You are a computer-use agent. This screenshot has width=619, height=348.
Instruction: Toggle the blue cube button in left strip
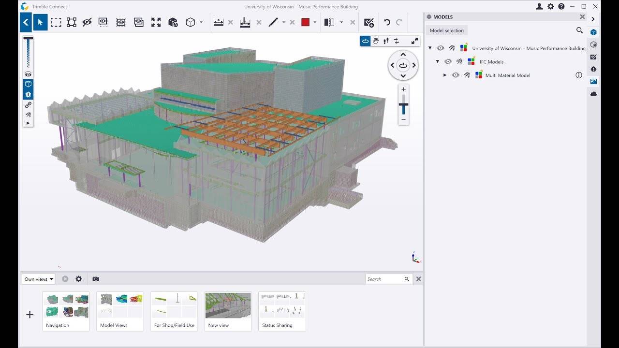(28, 84)
